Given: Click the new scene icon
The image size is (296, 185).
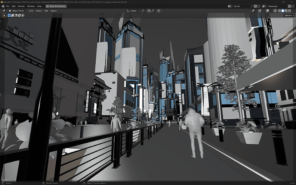Looking at the screenshot, I should (255, 6).
